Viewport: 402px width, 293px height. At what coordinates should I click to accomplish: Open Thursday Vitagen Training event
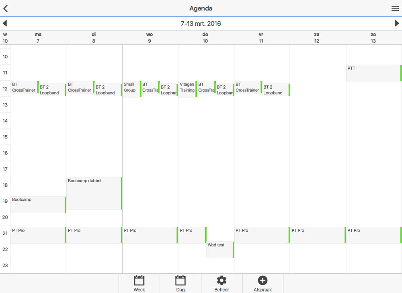[188, 89]
